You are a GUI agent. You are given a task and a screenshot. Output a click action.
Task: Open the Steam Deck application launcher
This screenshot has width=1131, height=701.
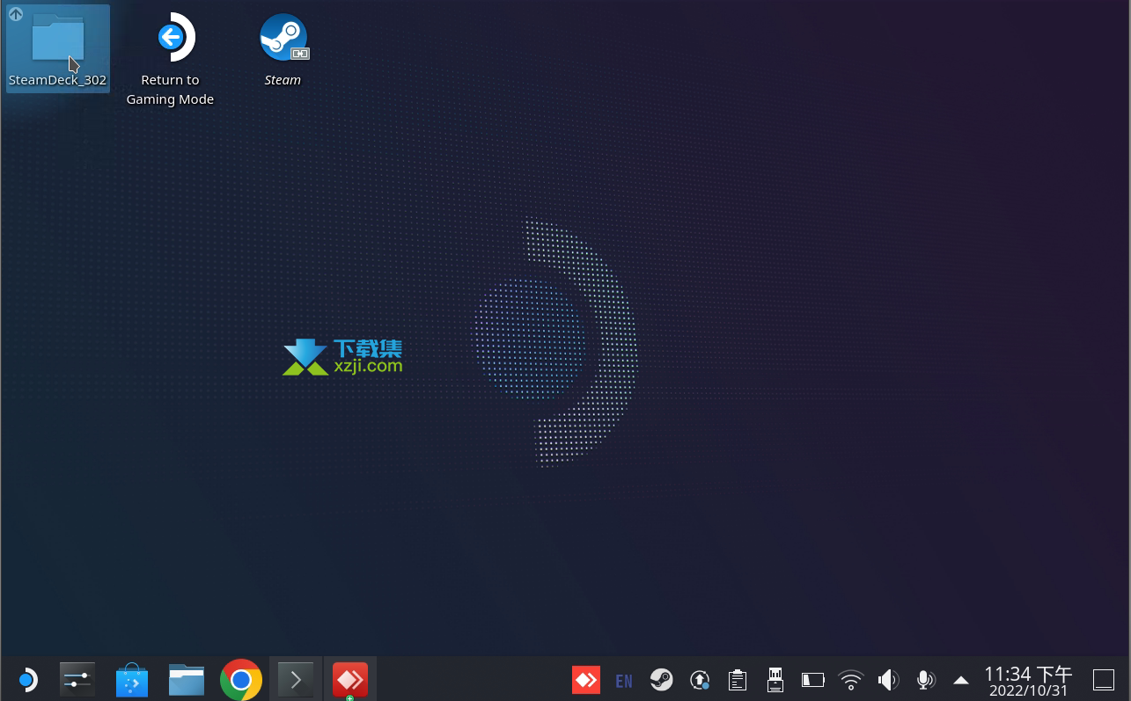click(27, 679)
